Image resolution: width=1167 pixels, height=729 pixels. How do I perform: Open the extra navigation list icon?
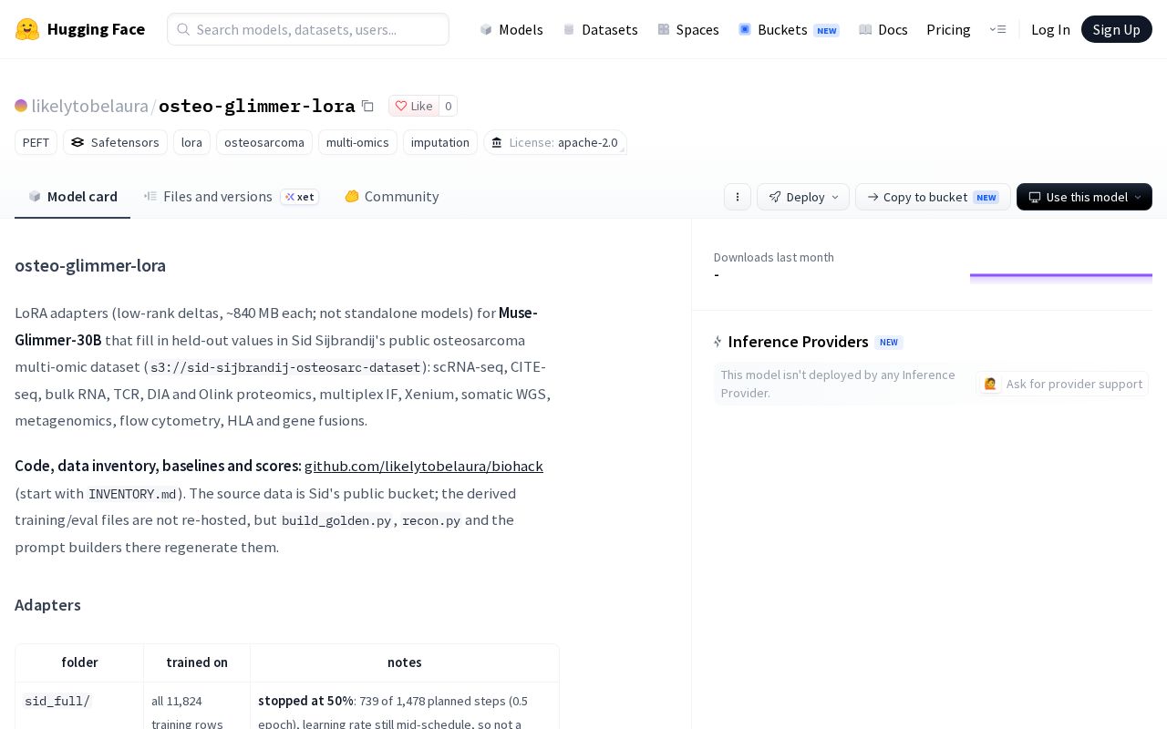coord(997,29)
